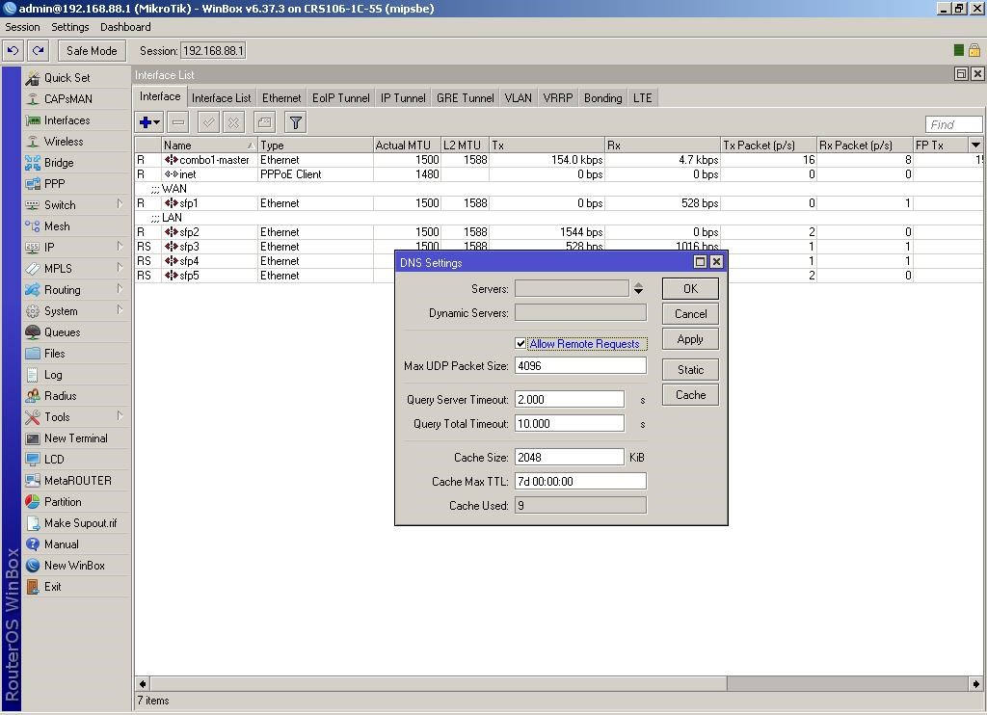Open the interface filter tool
Screen dimensions: 987x715
[x=295, y=121]
